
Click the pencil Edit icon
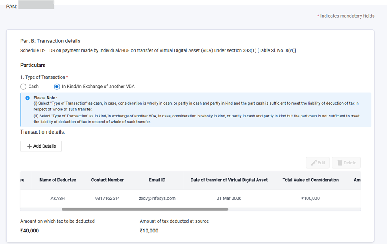click(x=314, y=163)
